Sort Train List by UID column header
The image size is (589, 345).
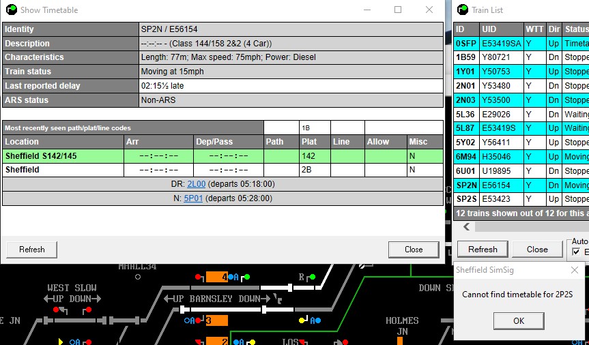502,29
